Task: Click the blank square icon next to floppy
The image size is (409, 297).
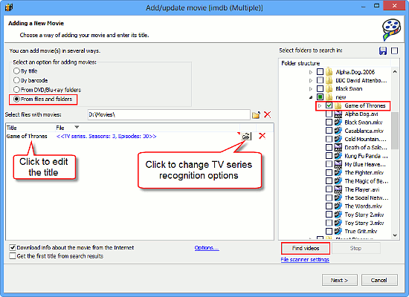Action: point(394,50)
